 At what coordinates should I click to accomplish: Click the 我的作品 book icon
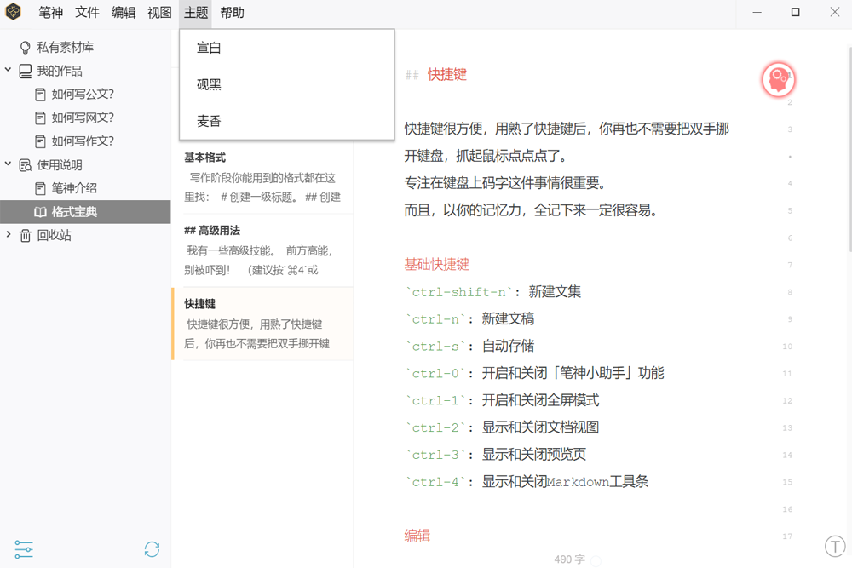click(26, 72)
